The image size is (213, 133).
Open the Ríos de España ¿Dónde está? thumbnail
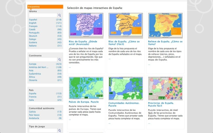coord(86,26)
